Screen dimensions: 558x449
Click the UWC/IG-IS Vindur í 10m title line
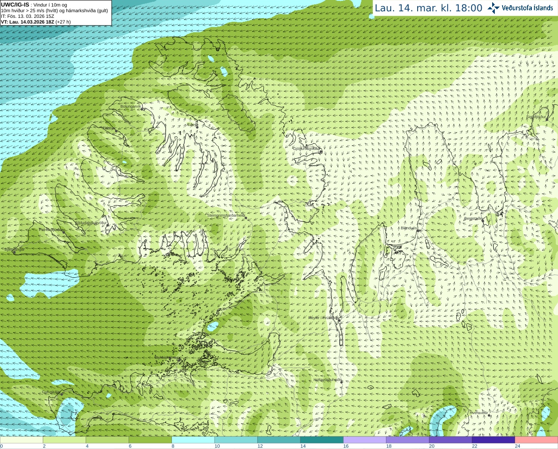click(x=34, y=5)
